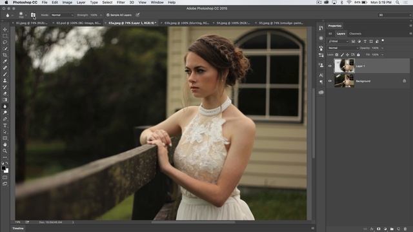Screen dimensions: 413x232
Task: Open the layer blend mode dropdown
Action: (343, 48)
